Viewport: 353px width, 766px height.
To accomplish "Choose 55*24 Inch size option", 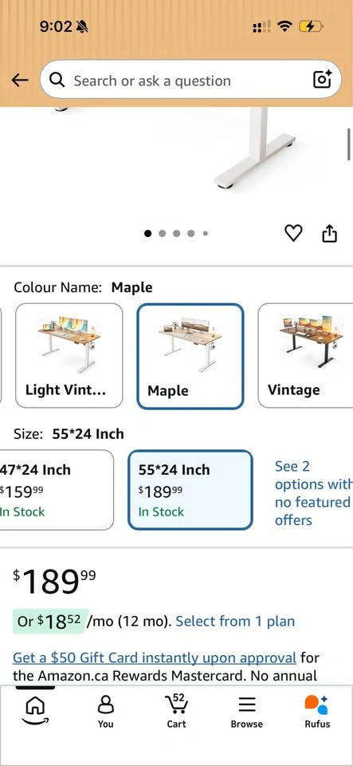I will [190, 490].
